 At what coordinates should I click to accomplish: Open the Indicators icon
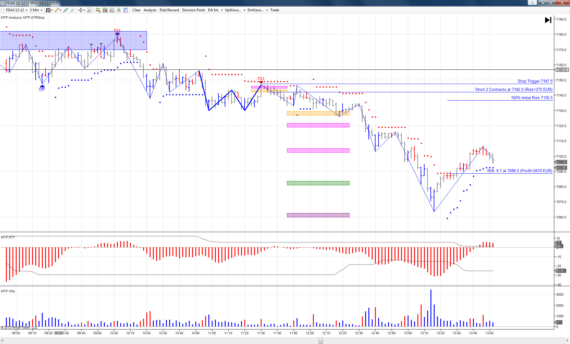point(105,10)
